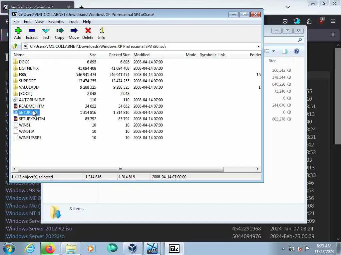The height and width of the screenshot is (255, 341).
Task: Select the I386 folder
Action: pyautogui.click(x=22, y=75)
